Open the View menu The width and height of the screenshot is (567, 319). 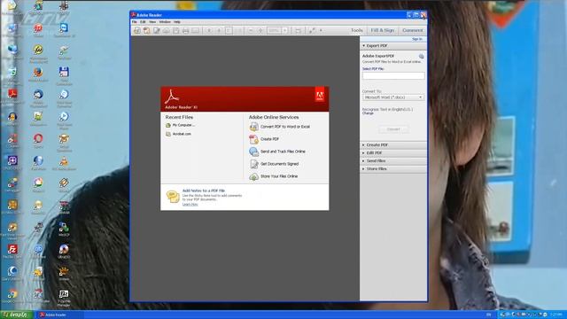click(x=152, y=22)
